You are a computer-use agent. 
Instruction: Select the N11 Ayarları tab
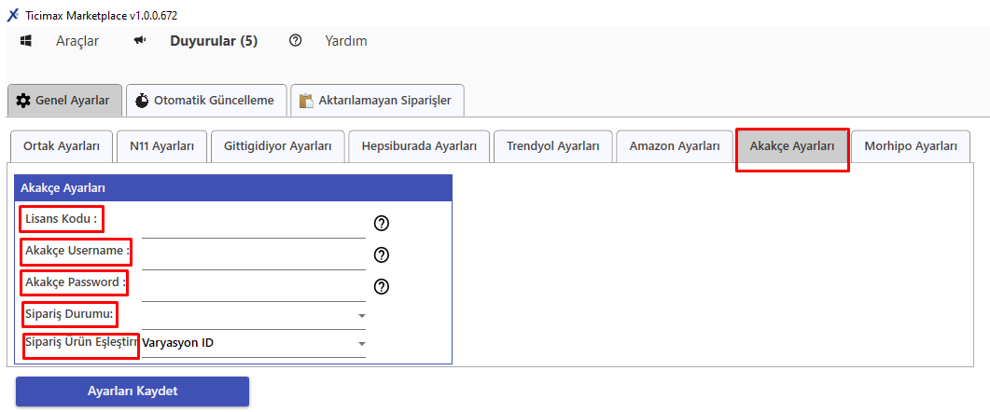tap(161, 146)
